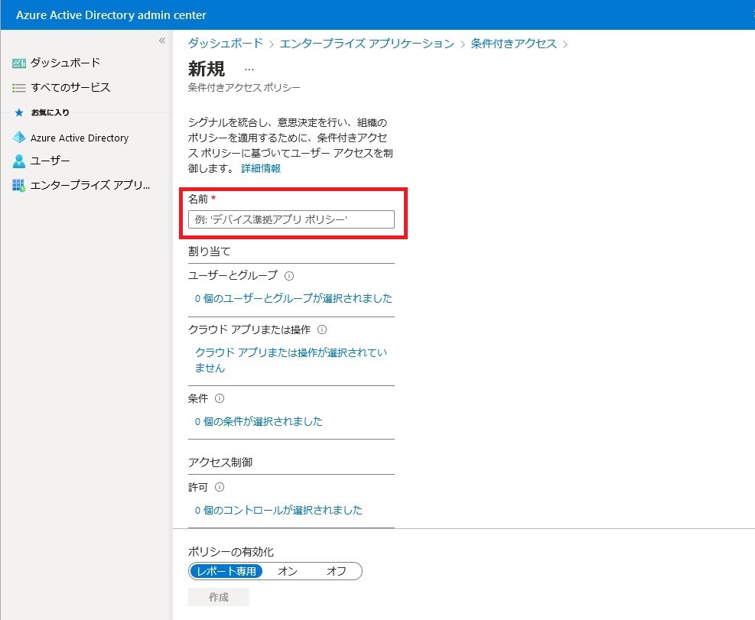
Task: Click the 作成 button
Action: tap(219, 597)
